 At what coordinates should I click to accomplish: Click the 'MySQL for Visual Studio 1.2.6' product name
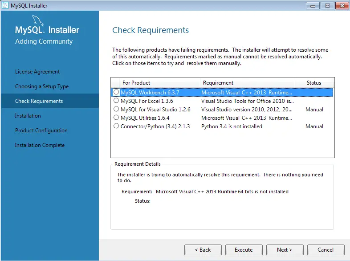click(x=155, y=110)
